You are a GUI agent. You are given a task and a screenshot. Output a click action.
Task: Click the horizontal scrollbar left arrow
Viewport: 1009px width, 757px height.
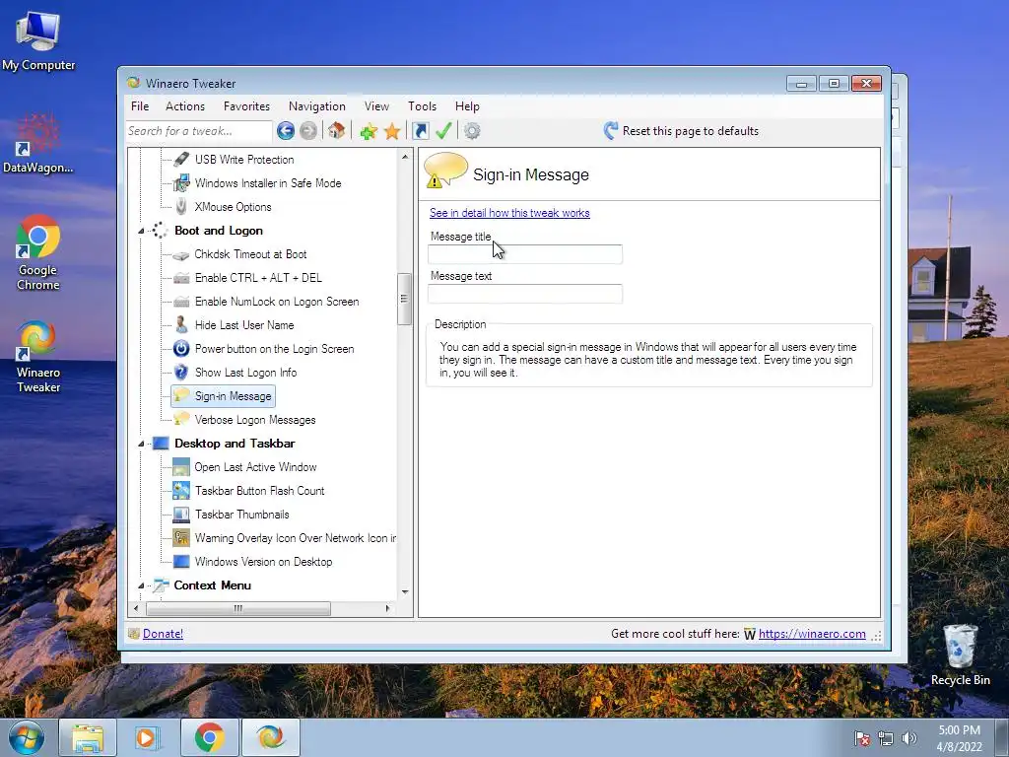click(135, 608)
